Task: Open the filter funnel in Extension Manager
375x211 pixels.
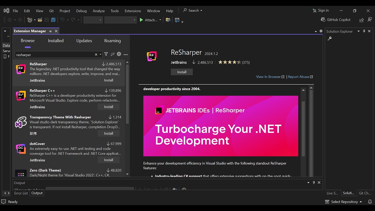Action: [106, 54]
